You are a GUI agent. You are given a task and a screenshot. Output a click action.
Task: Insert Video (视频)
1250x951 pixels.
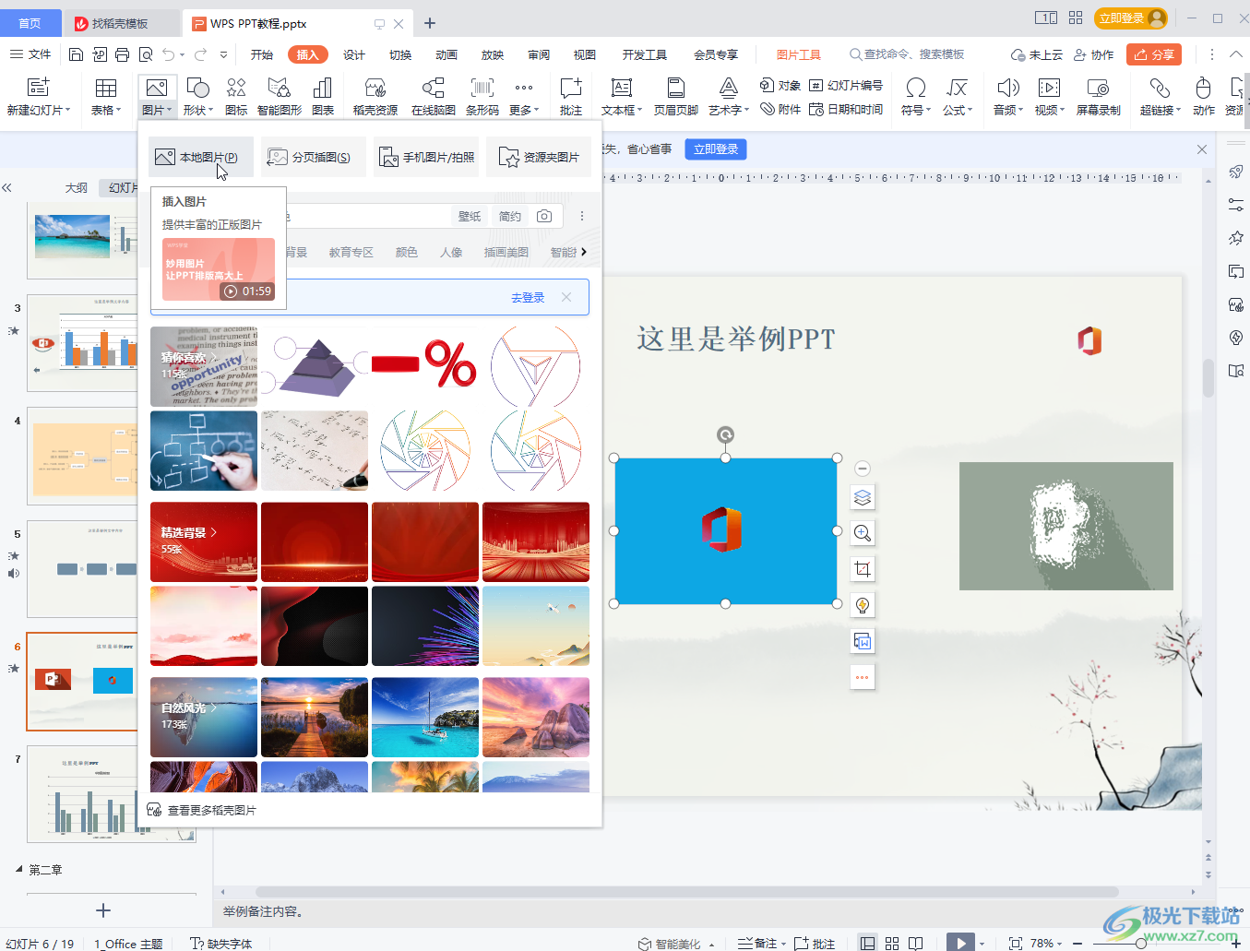tap(1049, 97)
